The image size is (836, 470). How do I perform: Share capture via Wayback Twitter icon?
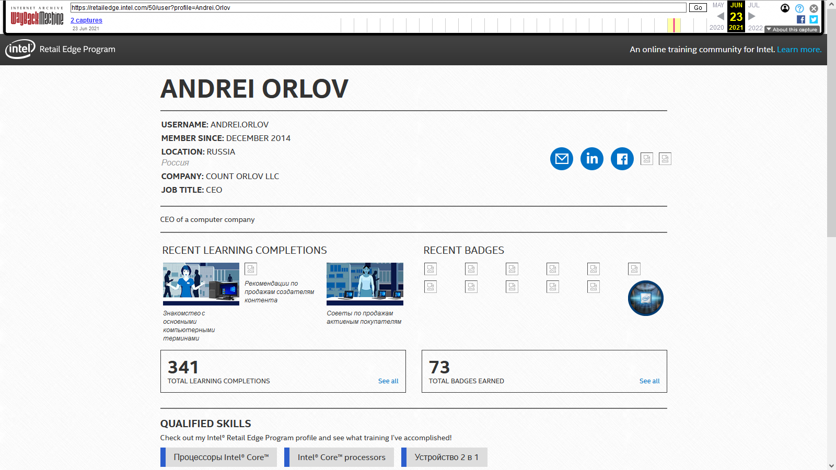[814, 19]
